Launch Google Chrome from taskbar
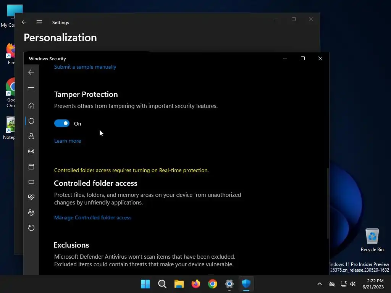This screenshot has width=391, height=293. click(x=212, y=284)
